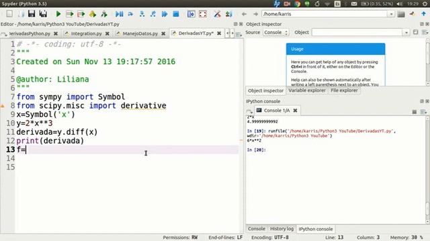Close the DerivadasYT.py tab
430x241 pixels.
click(x=219, y=33)
